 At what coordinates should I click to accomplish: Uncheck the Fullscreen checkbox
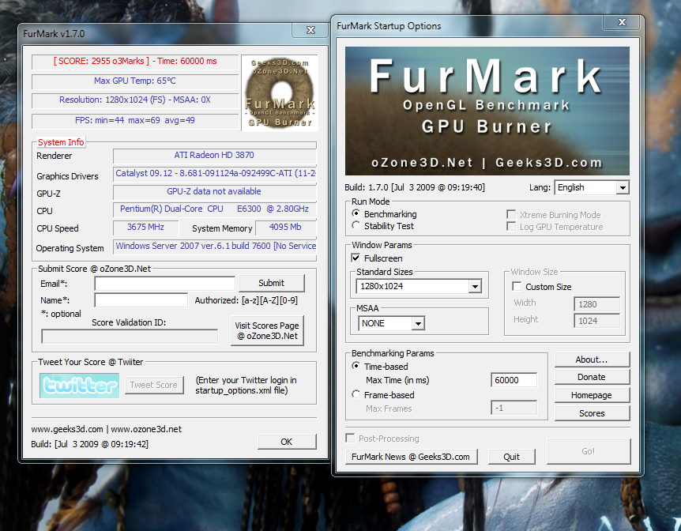click(356, 258)
